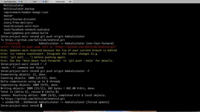Click the github.com/Saltside/android.git URL under forced push output
This screenshot has width=200, height=112.
[x=35, y=99]
